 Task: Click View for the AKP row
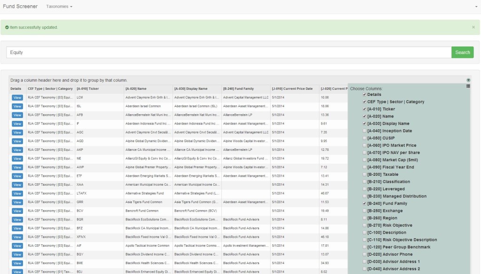click(17, 150)
